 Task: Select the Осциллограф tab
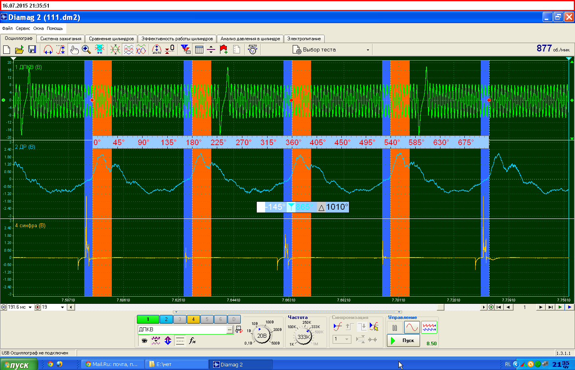point(19,38)
